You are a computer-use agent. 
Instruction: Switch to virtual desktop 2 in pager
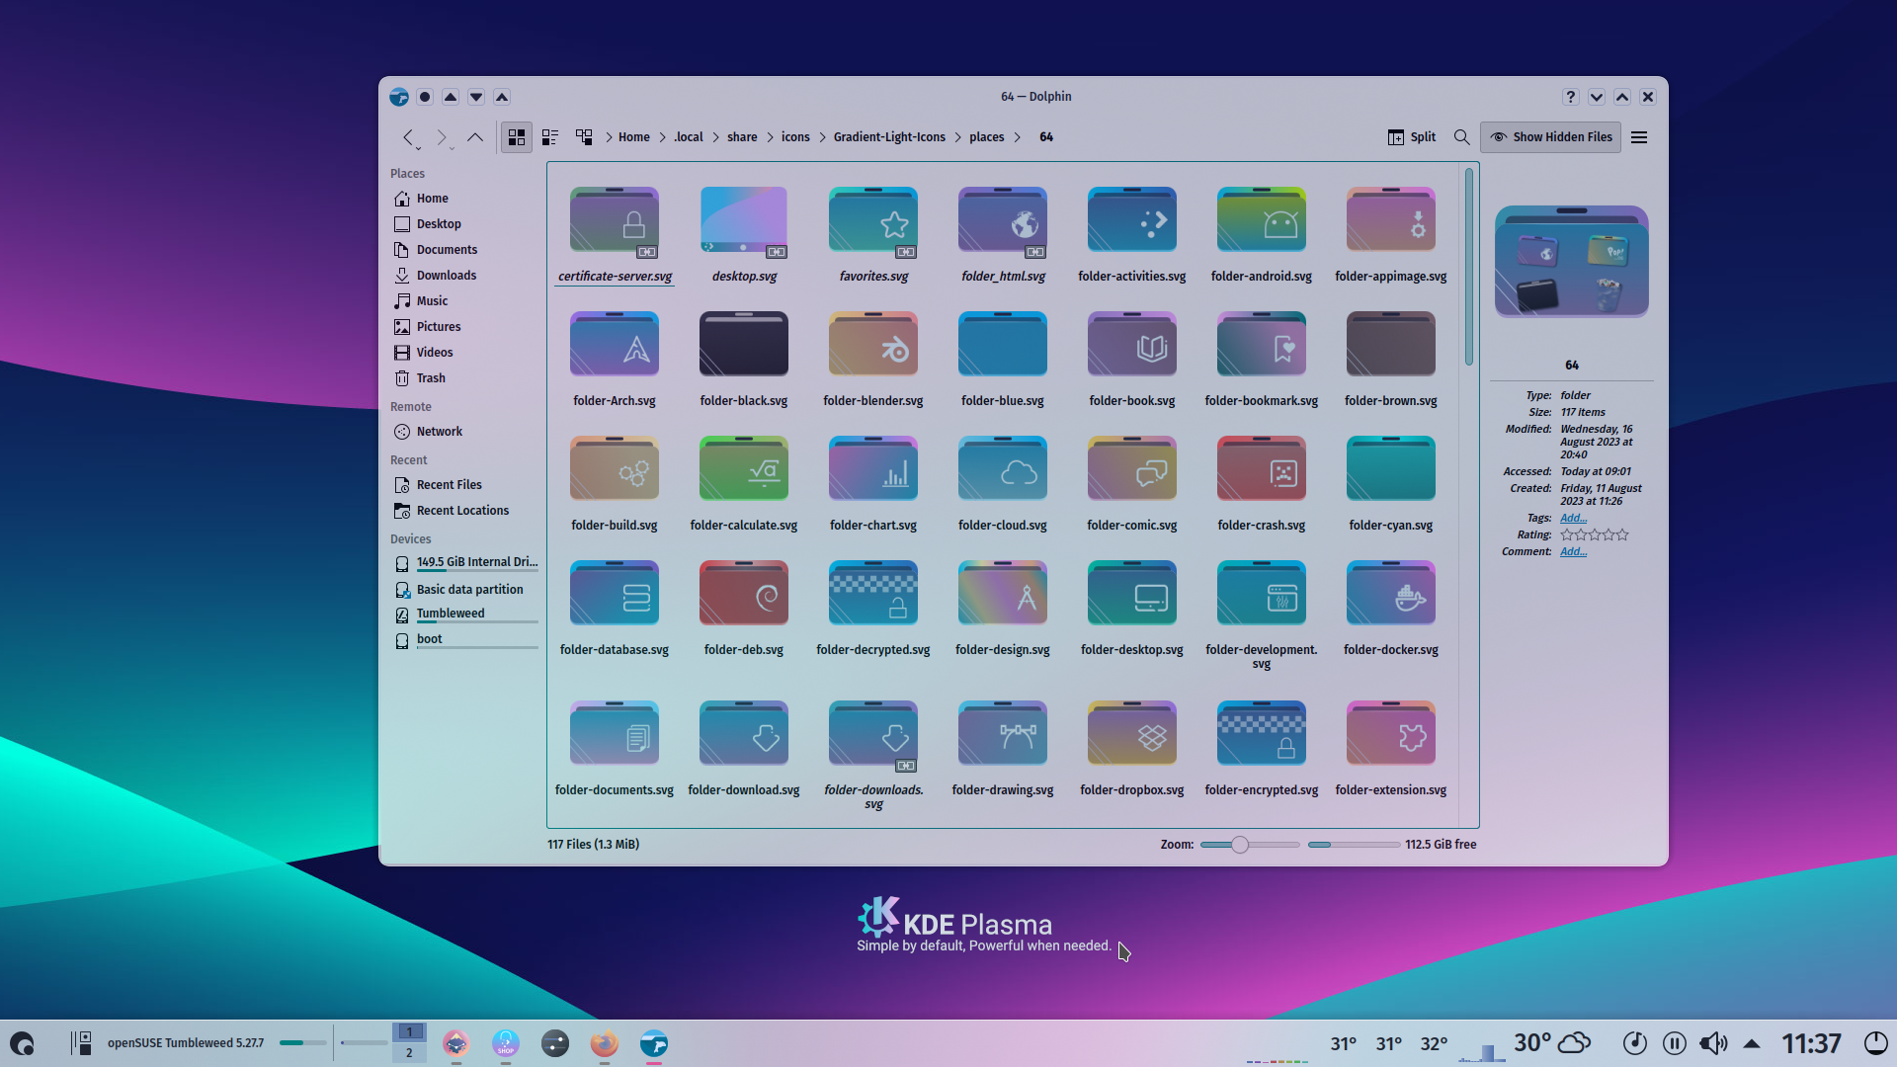tap(409, 1053)
